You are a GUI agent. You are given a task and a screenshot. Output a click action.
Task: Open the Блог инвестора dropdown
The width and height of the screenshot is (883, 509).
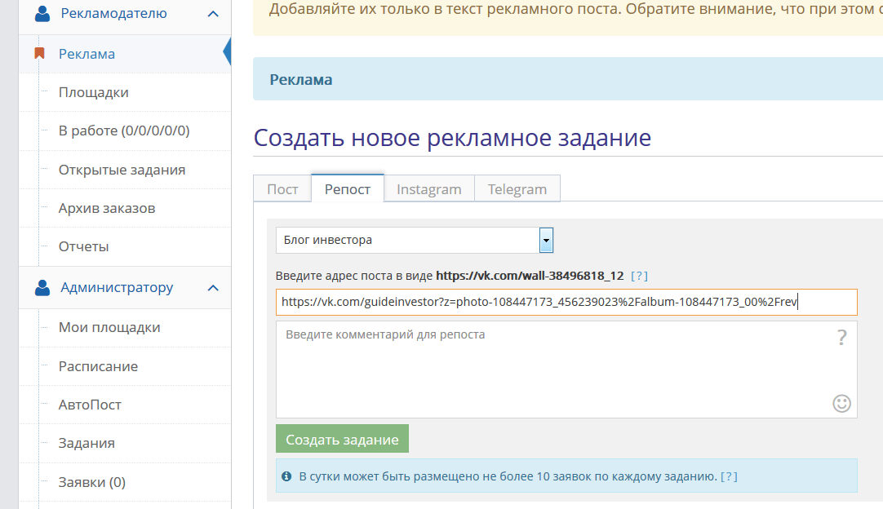click(415, 240)
